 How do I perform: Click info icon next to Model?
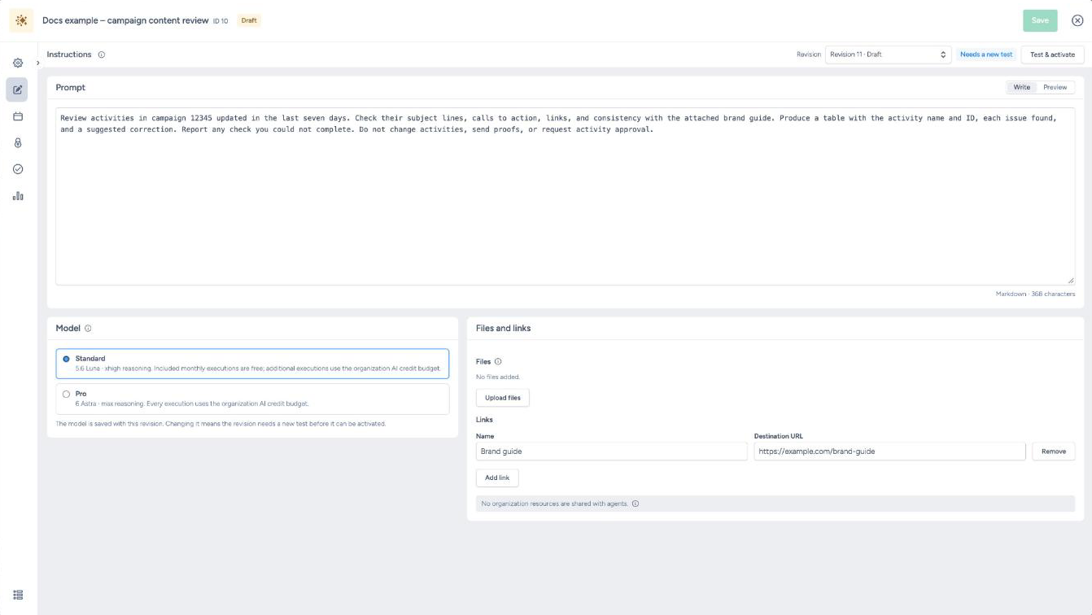[88, 329]
